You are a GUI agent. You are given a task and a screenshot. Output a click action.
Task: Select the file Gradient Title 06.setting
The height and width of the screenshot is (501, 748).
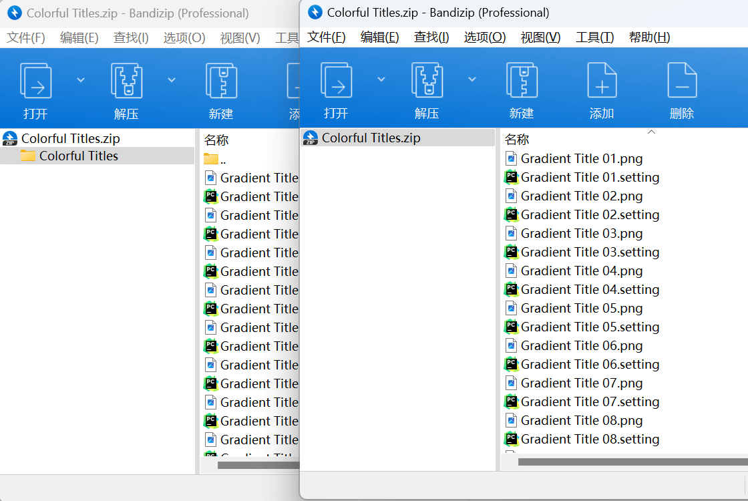[590, 365]
